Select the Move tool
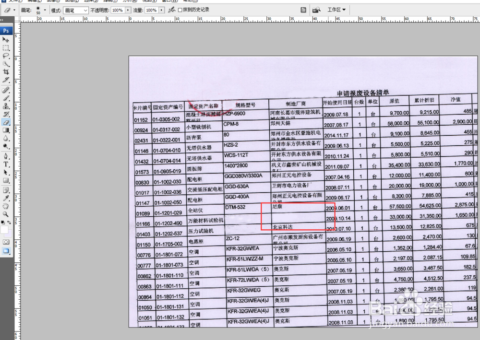The height and width of the screenshot is (340, 480). (x=6, y=40)
